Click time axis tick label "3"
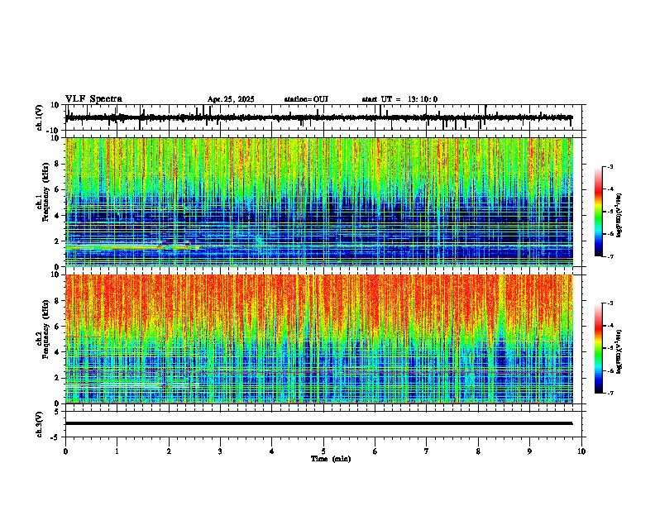The height and width of the screenshot is (506, 655). [220, 451]
